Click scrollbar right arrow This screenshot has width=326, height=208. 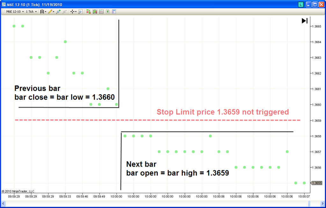(322, 203)
